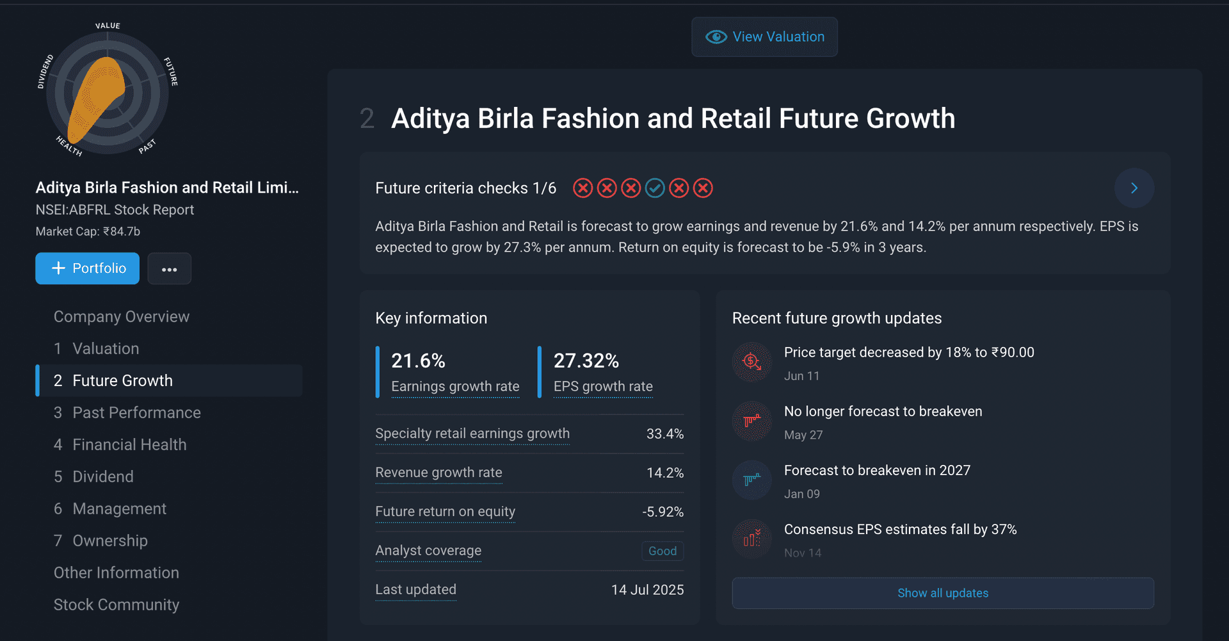Click the Recent future growth updates heading
This screenshot has width=1229, height=641.
pos(837,318)
